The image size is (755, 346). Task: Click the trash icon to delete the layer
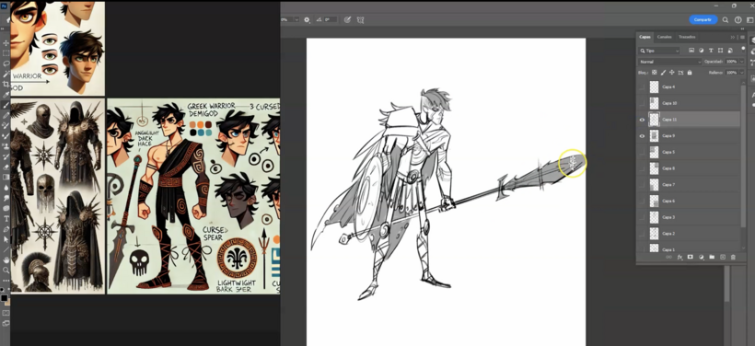[733, 258]
